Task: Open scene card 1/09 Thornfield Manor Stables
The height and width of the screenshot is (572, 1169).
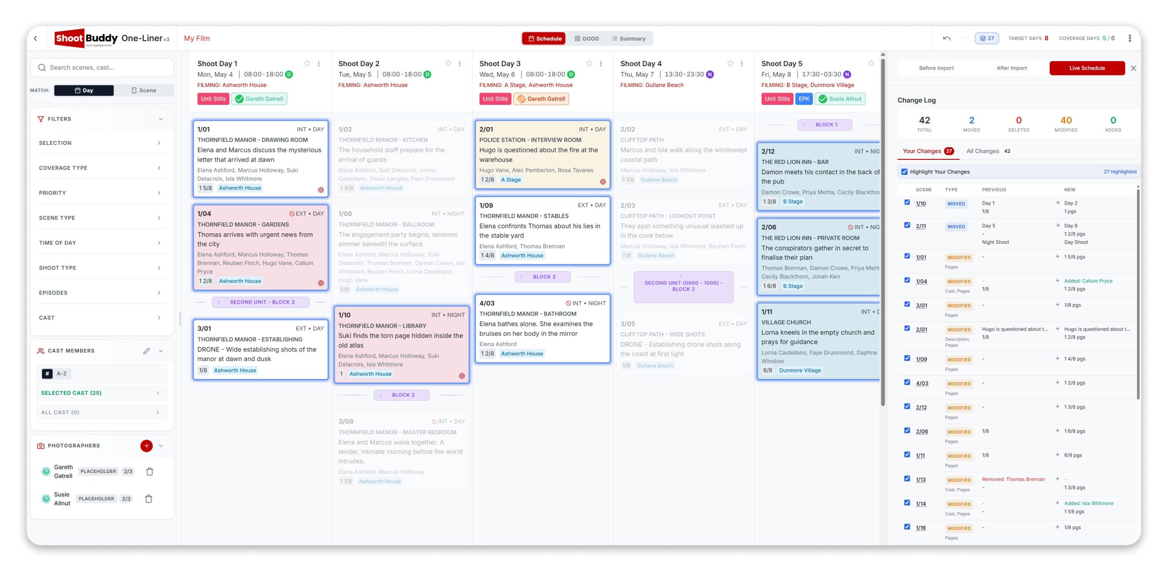Action: coord(542,231)
